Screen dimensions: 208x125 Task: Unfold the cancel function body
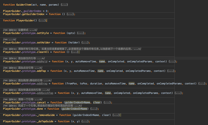coord(108,103)
